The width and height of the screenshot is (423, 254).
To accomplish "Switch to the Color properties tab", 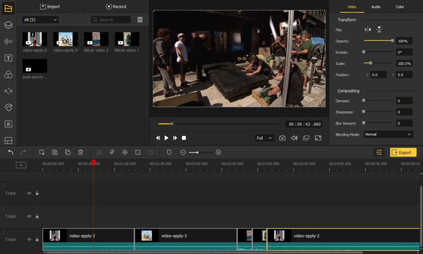I will point(400,6).
